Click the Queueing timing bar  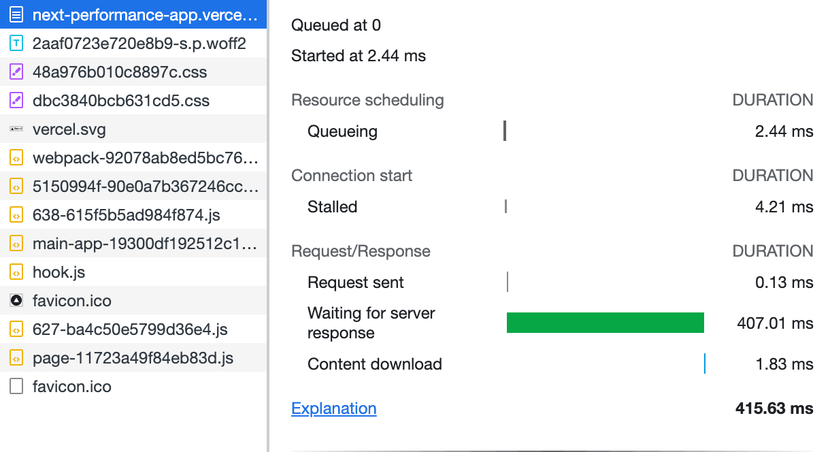click(505, 131)
